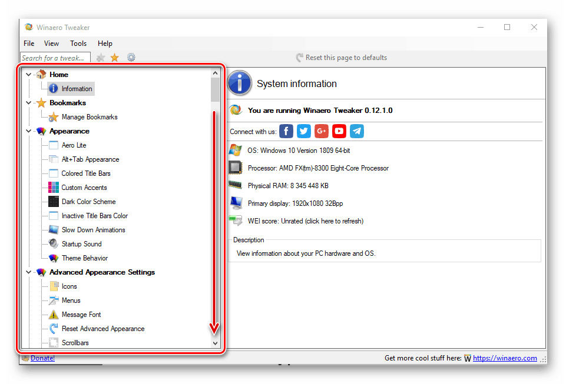Click the Reset Advanced Appearance arrow icon
Screen dimensions: 566x384
[54, 329]
